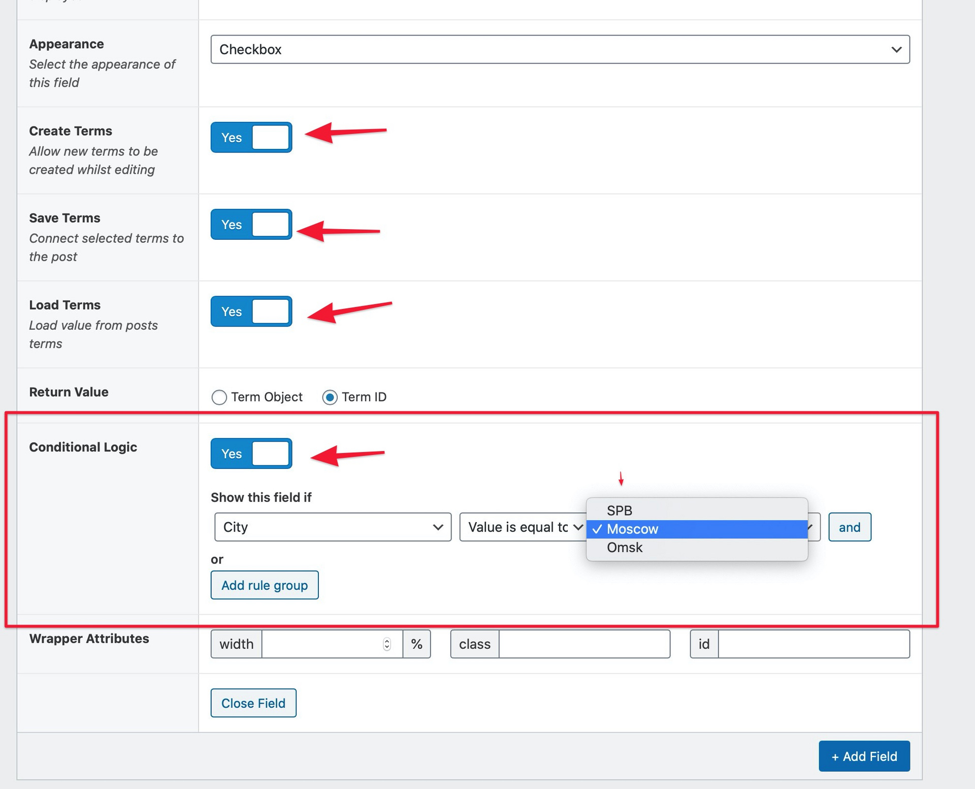Click the Close Field button
975x789 pixels.
[x=253, y=703]
